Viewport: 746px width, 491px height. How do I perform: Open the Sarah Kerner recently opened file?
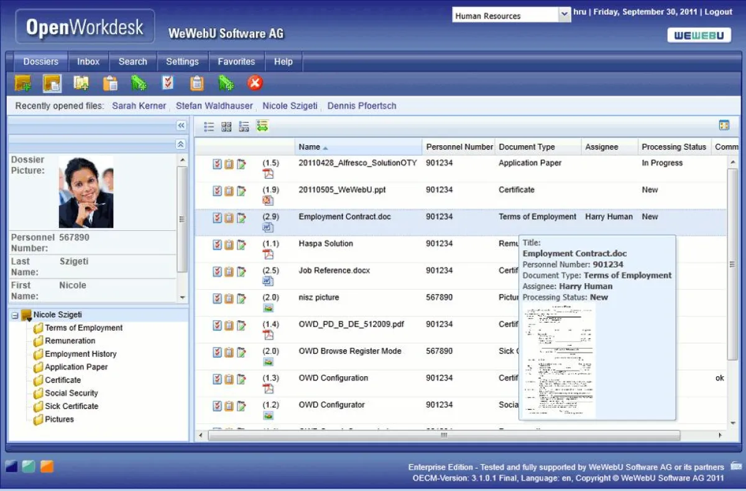[139, 106]
